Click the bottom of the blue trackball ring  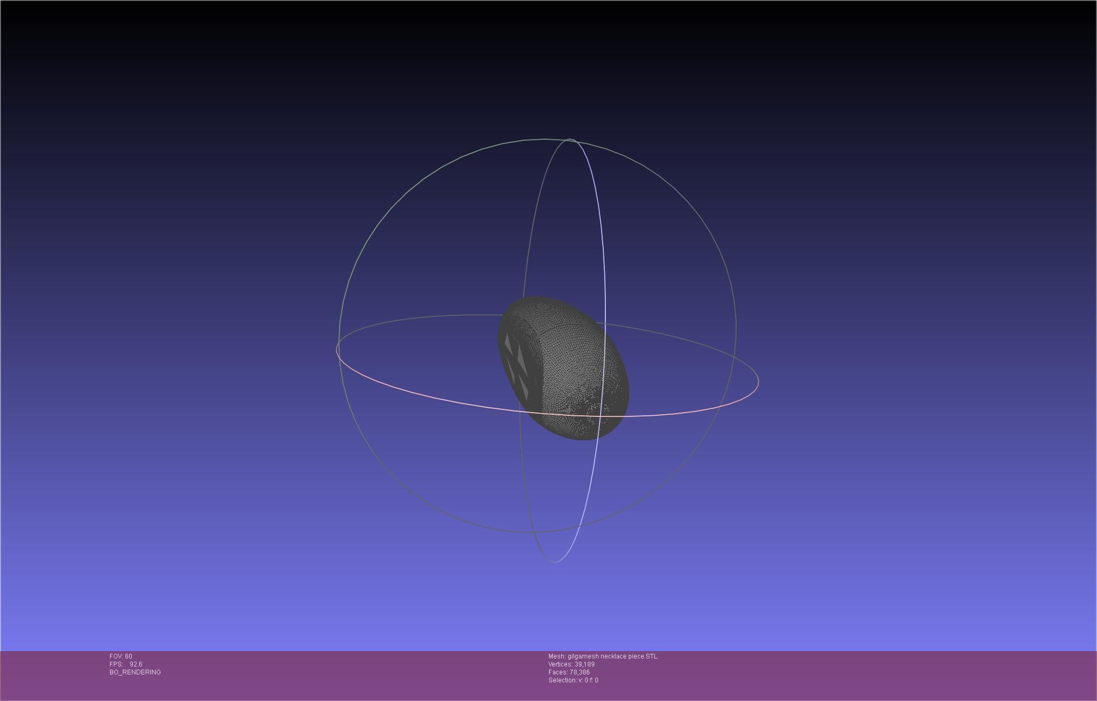pyautogui.click(x=555, y=561)
